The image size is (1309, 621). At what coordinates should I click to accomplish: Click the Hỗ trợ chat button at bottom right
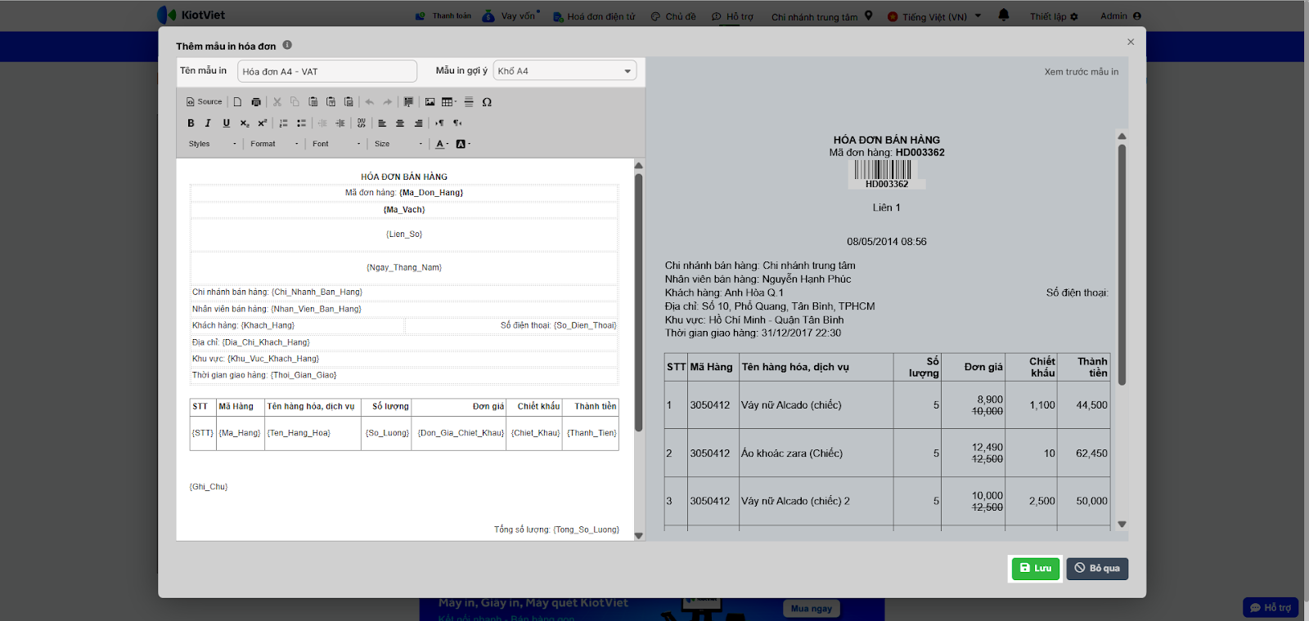(1271, 608)
